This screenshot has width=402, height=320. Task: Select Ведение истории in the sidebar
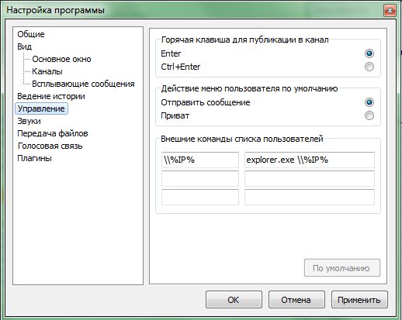point(51,96)
